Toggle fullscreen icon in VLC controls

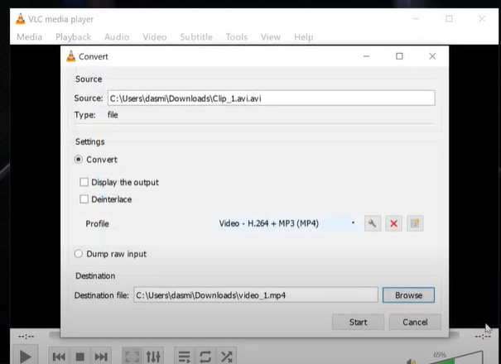coord(132,357)
